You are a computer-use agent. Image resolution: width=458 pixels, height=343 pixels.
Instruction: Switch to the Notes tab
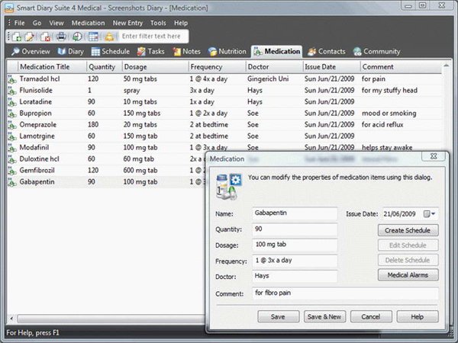186,52
